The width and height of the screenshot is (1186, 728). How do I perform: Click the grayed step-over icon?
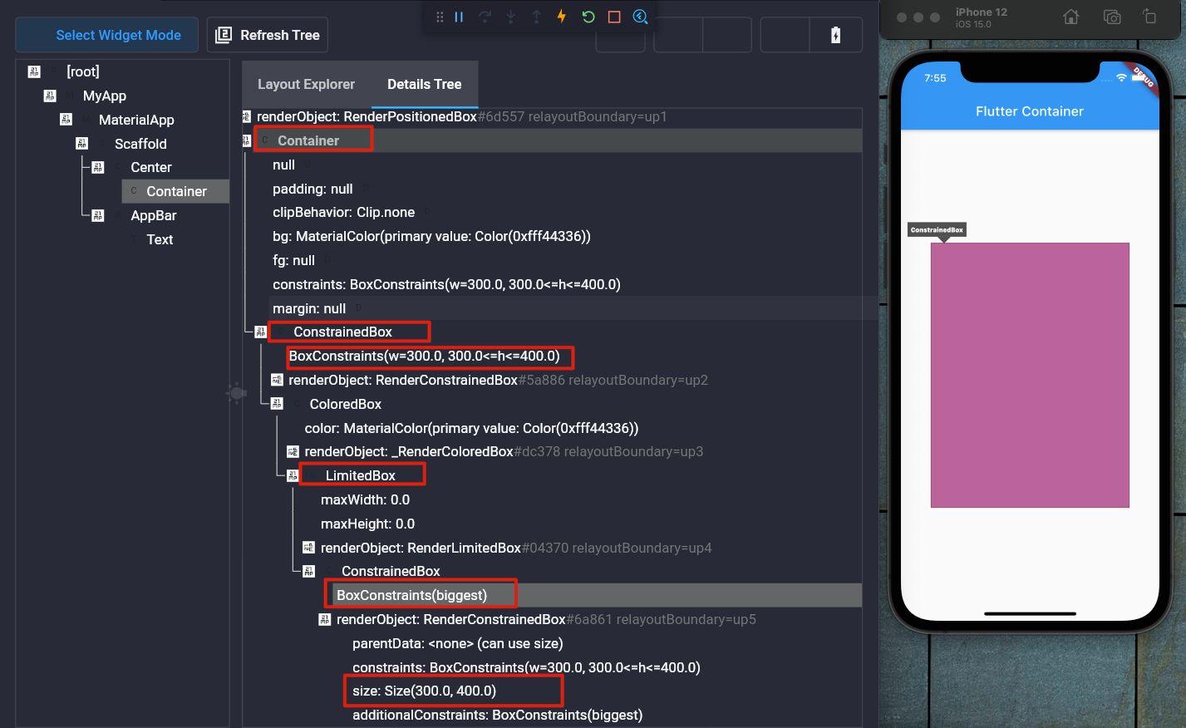[485, 17]
